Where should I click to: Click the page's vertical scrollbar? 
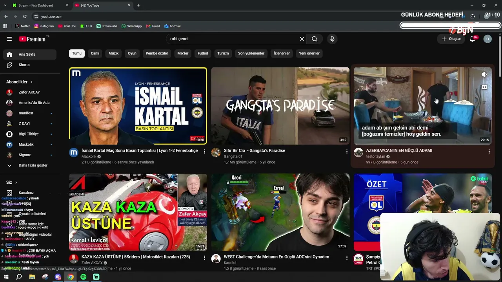[500, 57]
